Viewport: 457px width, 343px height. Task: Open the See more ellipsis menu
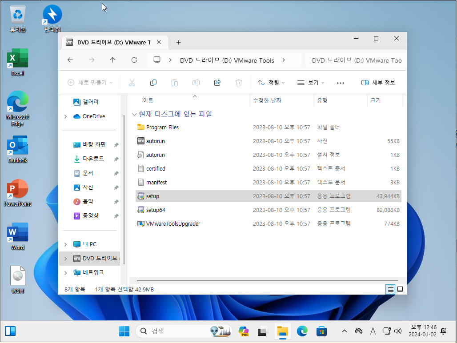(341, 83)
